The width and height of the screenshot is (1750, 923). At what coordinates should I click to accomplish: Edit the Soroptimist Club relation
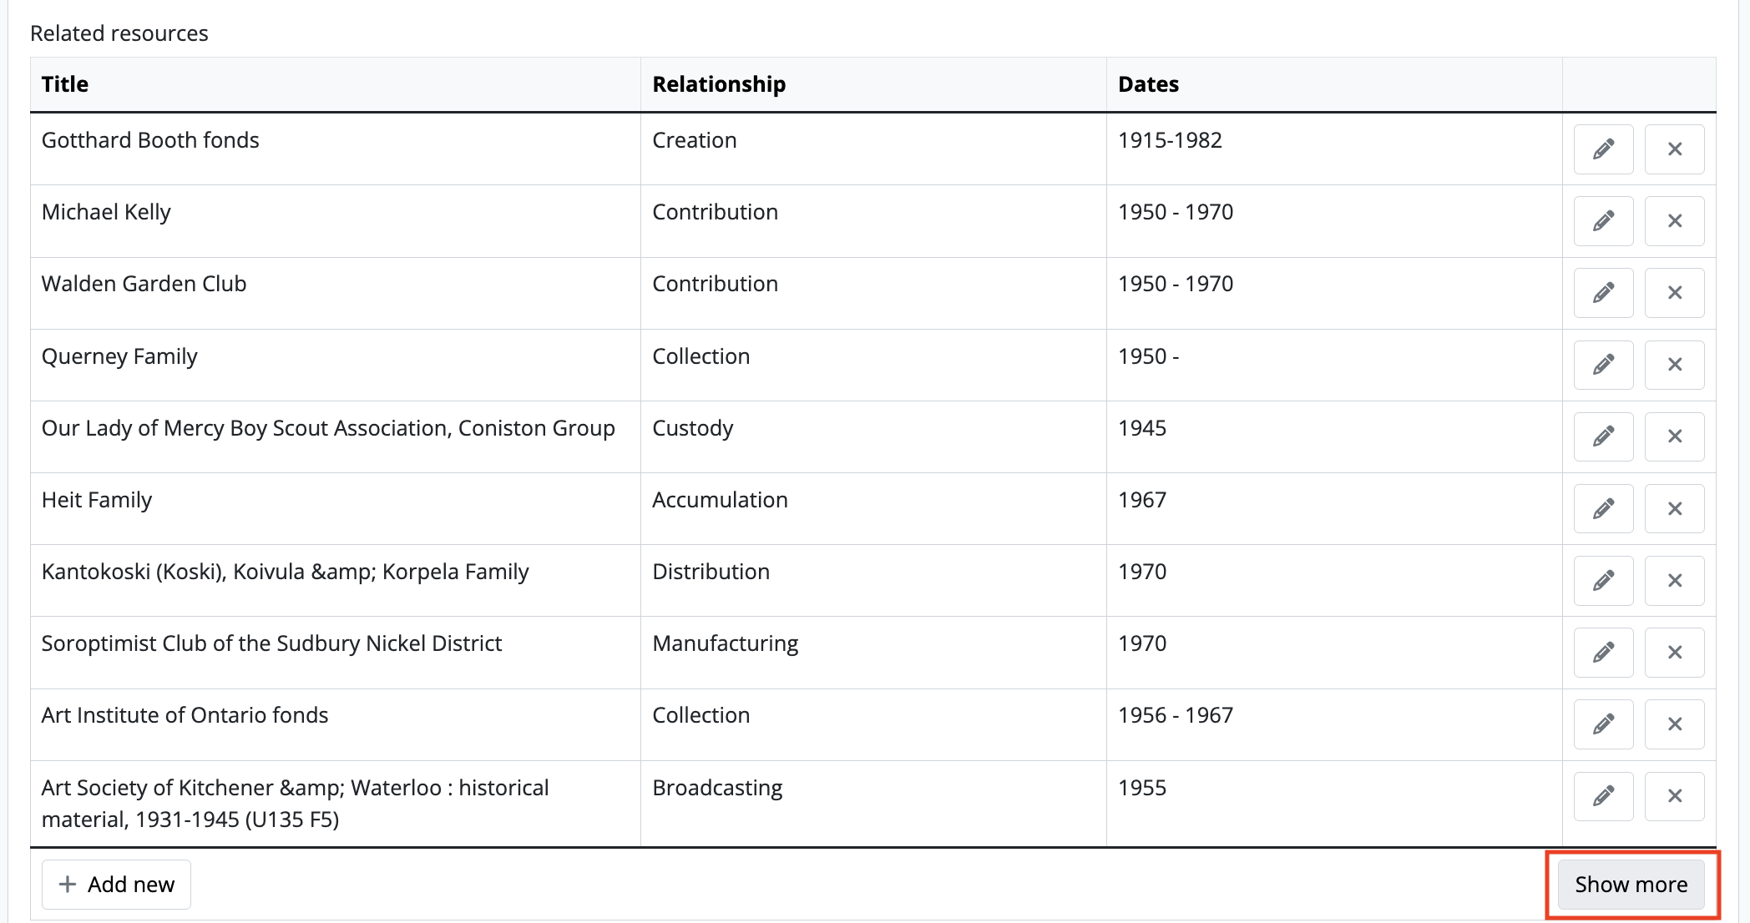click(1603, 653)
